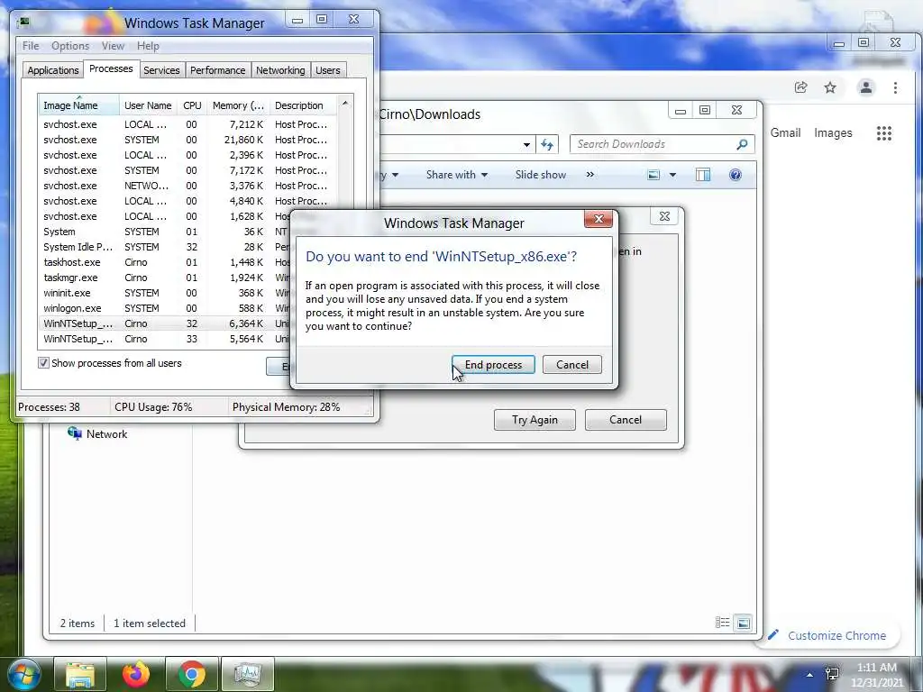Sort processes by Image Name column

pyautogui.click(x=78, y=105)
